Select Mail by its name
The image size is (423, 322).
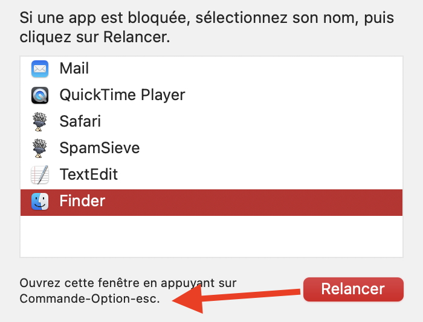[74, 69]
